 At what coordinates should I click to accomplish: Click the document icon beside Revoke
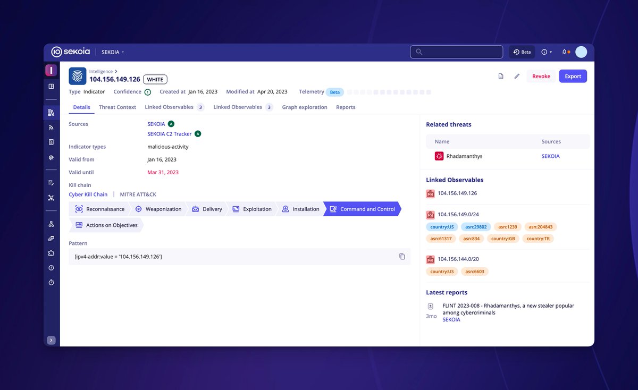pyautogui.click(x=501, y=76)
